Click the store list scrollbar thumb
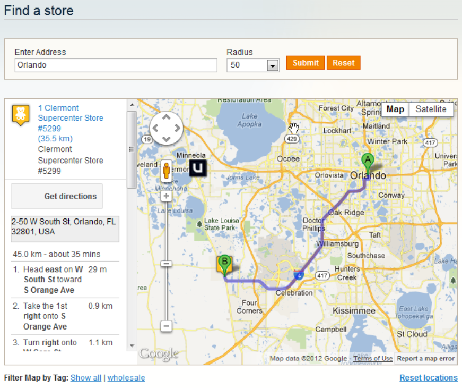 click(x=132, y=149)
